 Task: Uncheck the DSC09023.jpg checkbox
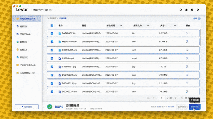52,83
